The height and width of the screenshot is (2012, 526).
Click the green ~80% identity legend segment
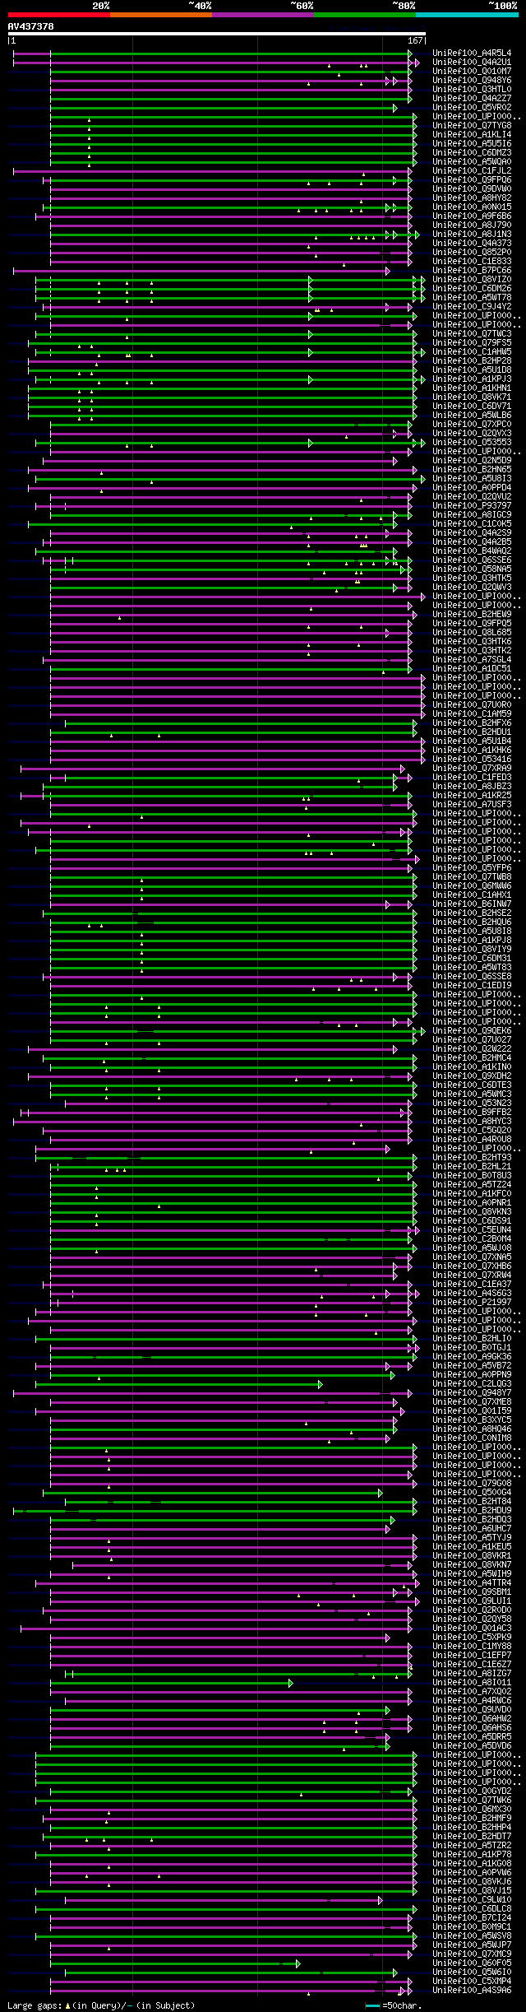pyautogui.click(x=365, y=15)
